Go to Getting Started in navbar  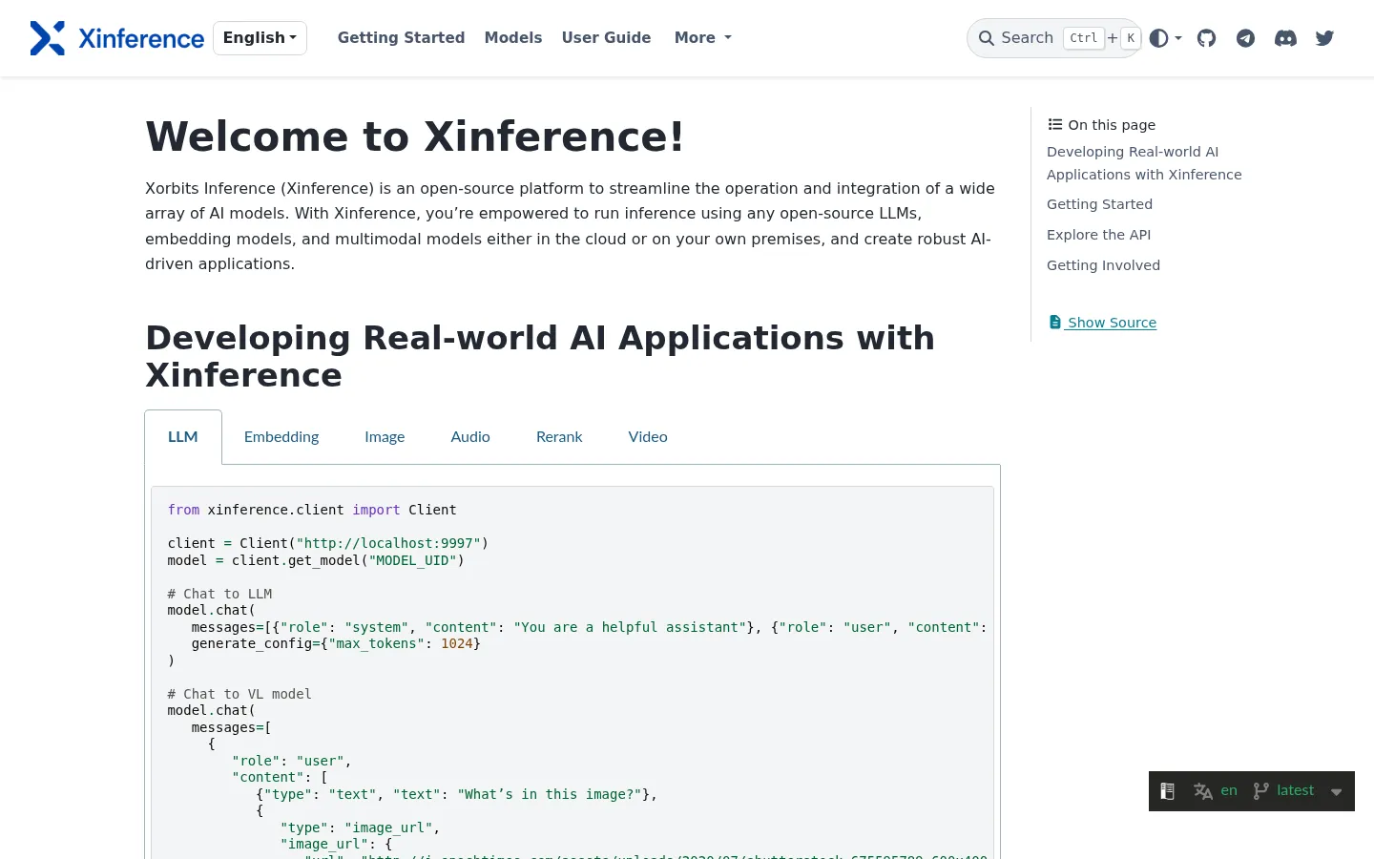(x=401, y=38)
